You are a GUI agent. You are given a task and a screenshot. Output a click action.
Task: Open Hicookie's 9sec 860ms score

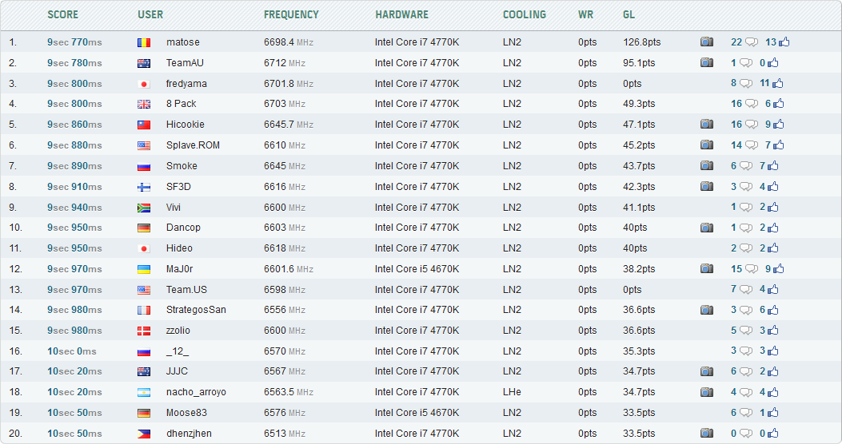(74, 125)
